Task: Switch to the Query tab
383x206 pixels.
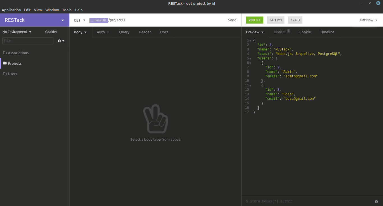Action: point(124,32)
